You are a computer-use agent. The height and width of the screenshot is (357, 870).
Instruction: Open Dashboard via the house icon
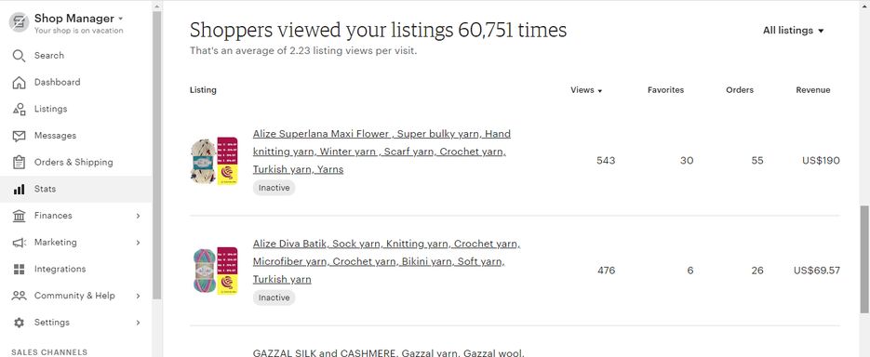[x=19, y=82]
